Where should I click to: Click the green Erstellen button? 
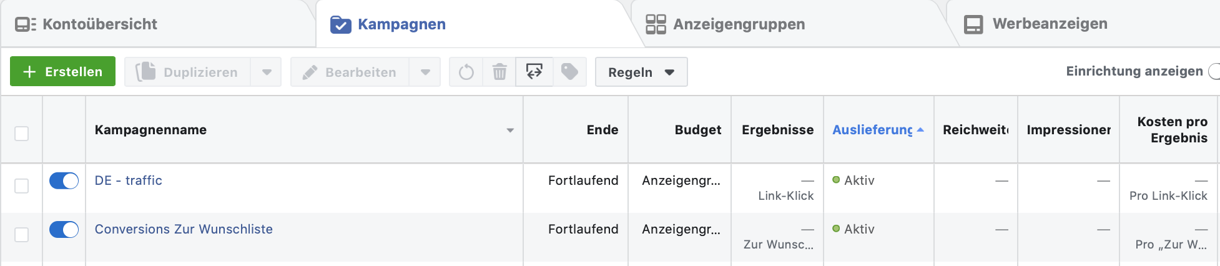point(62,71)
